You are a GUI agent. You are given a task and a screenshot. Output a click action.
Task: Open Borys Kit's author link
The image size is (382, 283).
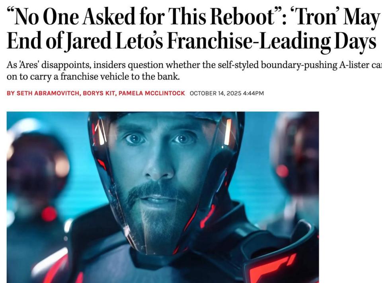99,93
